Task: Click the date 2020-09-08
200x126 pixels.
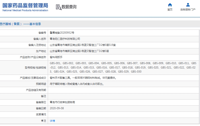Action: point(57,108)
